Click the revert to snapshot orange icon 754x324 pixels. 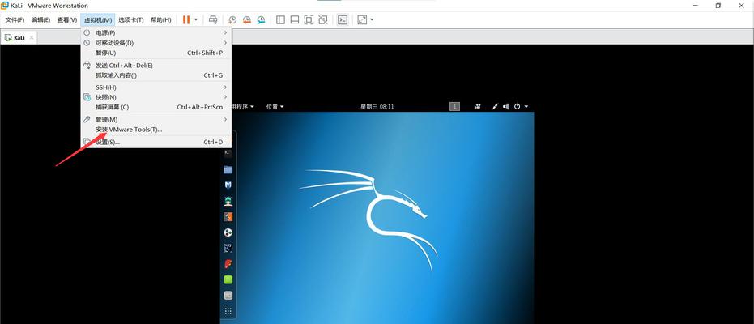pyautogui.click(x=247, y=19)
